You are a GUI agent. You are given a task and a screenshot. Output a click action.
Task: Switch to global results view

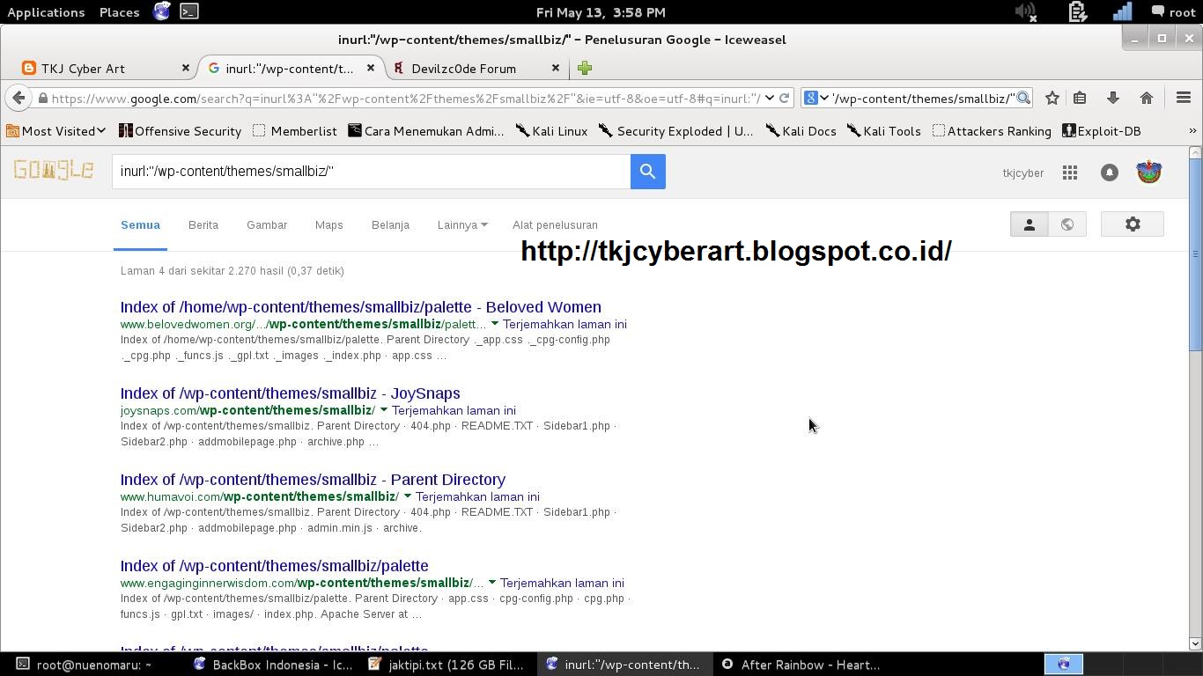[x=1066, y=224]
